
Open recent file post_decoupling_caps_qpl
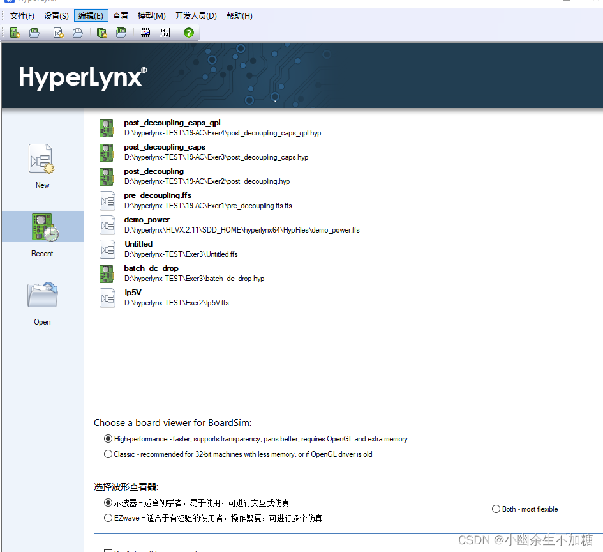tap(172, 123)
